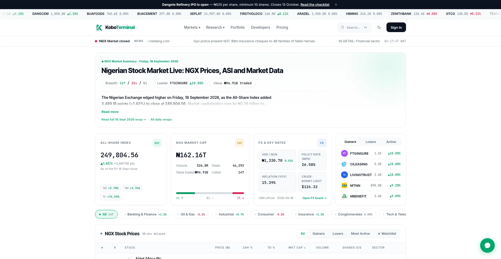
Task: Click the red NGX Market closed indicator
Action: pyautogui.click(x=96, y=41)
